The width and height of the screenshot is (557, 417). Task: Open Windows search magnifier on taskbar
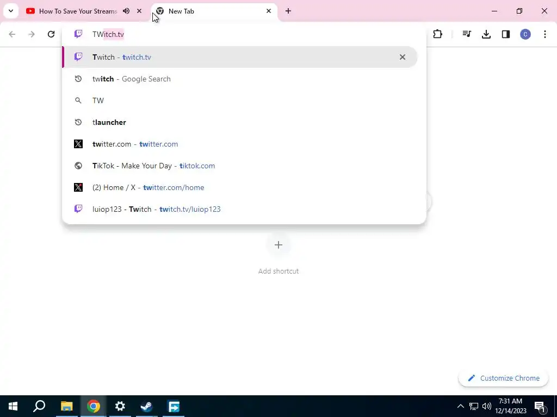point(39,406)
